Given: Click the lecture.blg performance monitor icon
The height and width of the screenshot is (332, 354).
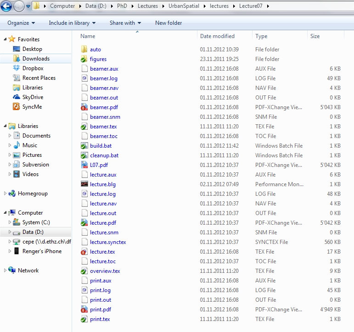Looking at the screenshot, I should (84, 184).
